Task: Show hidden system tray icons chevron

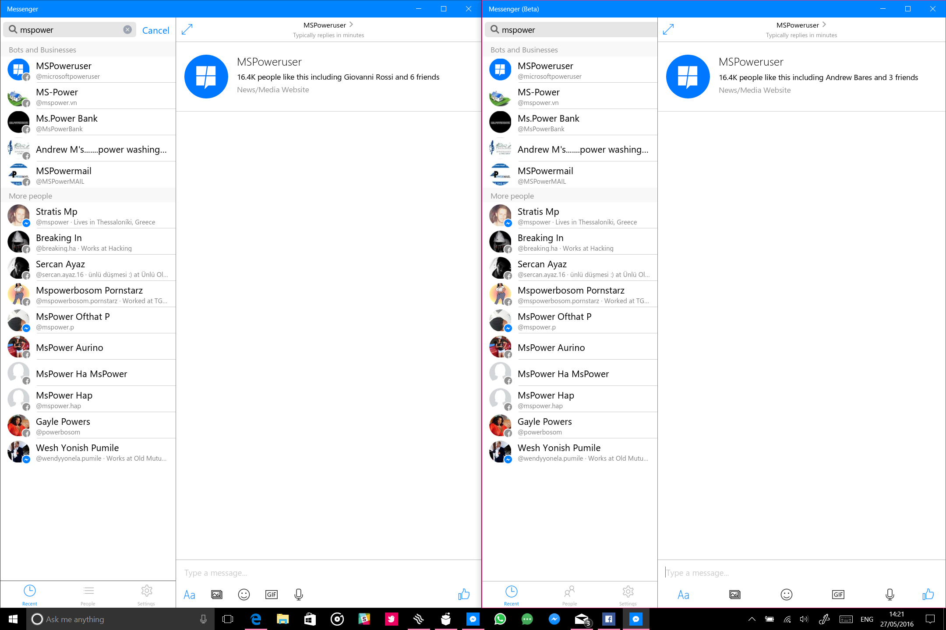Action: (752, 619)
